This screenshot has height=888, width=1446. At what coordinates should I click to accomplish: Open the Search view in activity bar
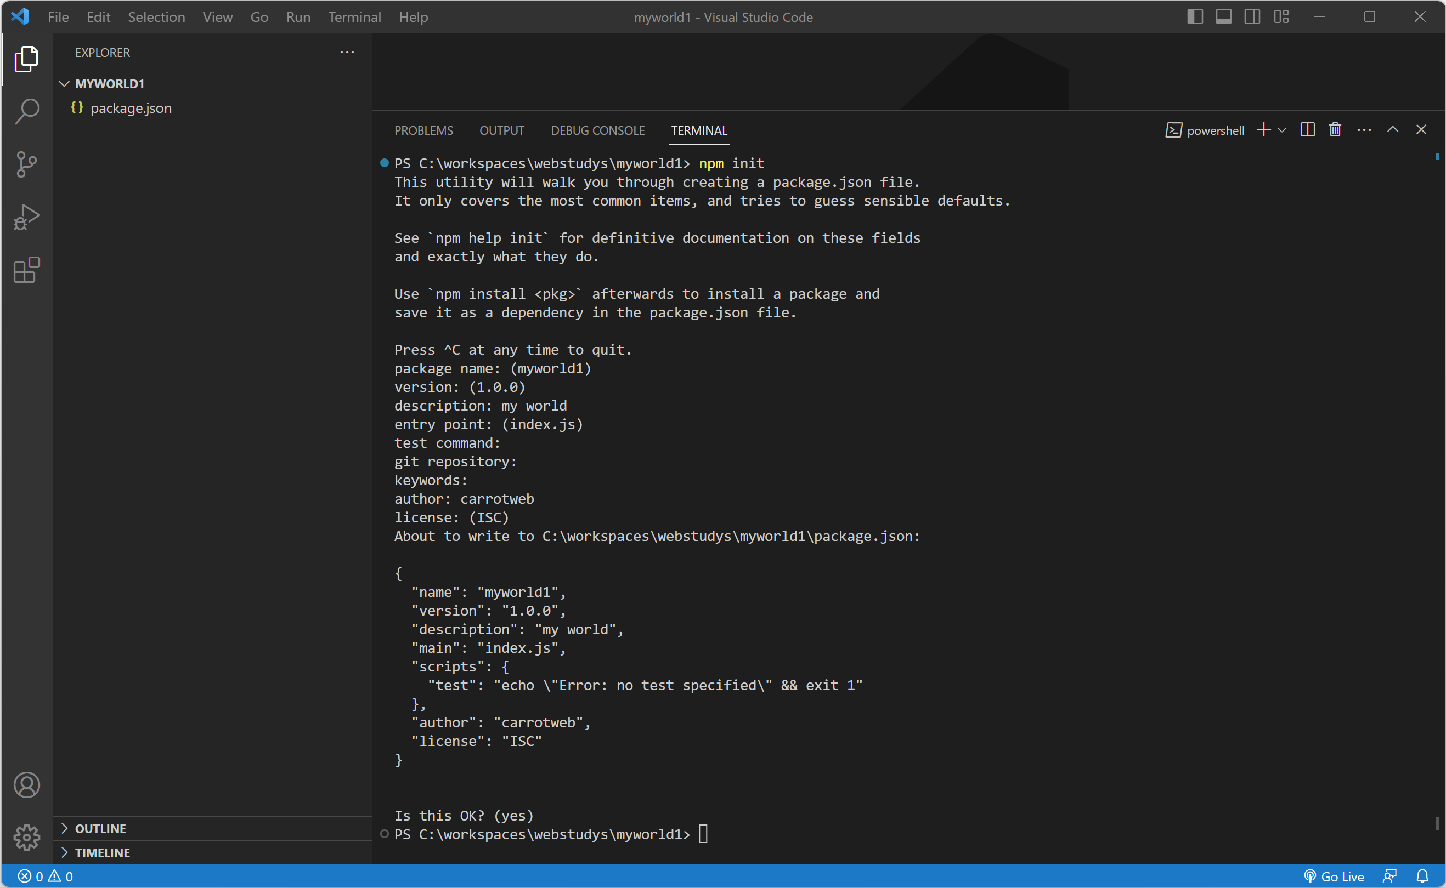pyautogui.click(x=26, y=111)
